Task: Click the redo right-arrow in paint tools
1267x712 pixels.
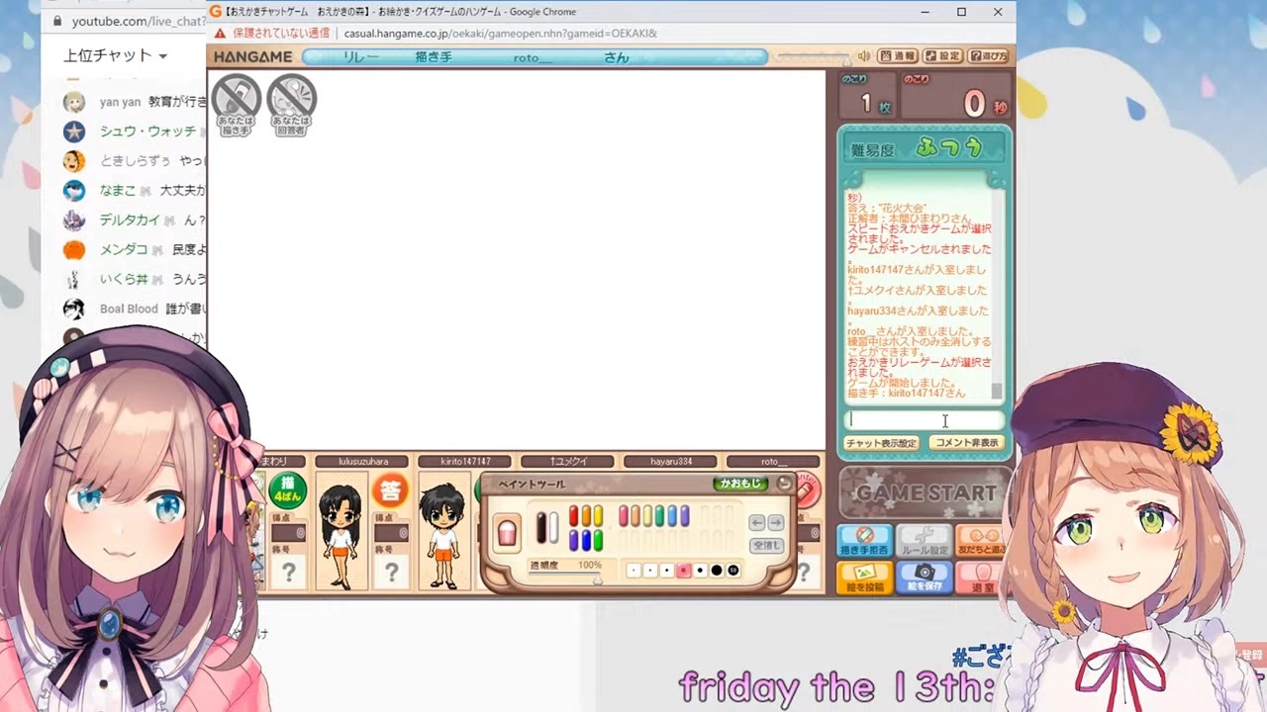Action: [776, 522]
